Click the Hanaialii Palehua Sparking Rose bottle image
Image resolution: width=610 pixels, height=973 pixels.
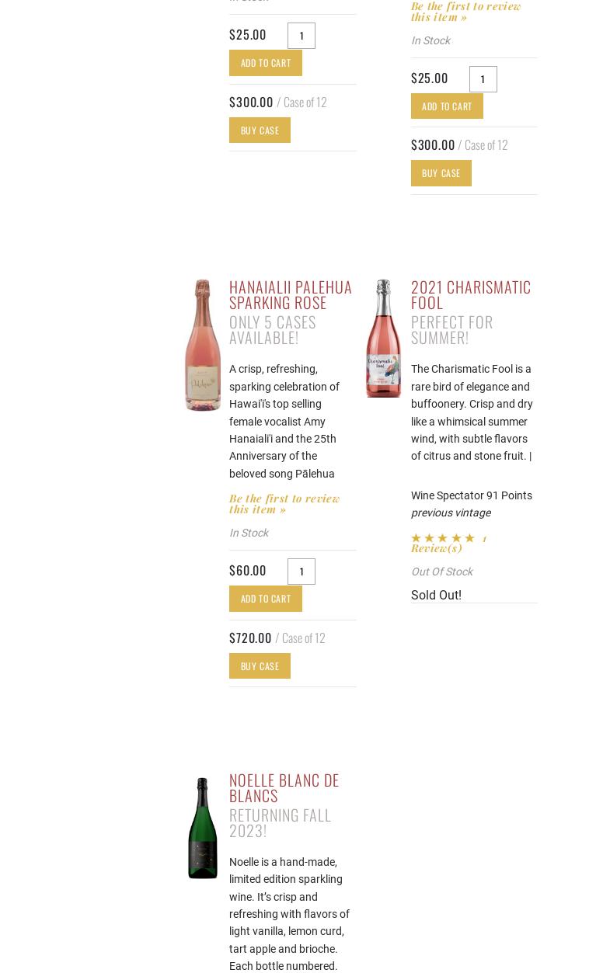[203, 345]
